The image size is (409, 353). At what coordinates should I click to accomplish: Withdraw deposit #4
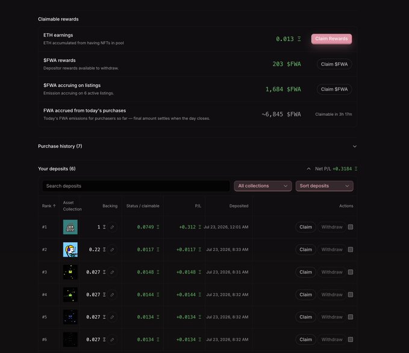click(x=332, y=294)
